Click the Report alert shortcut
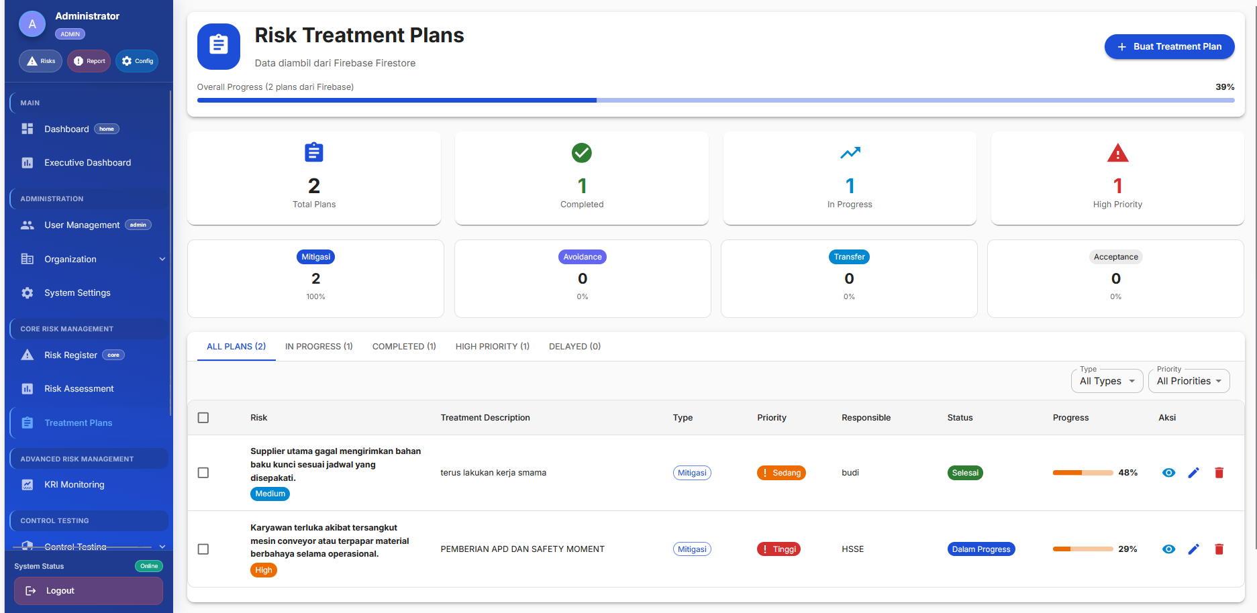The image size is (1257, 613). (89, 61)
